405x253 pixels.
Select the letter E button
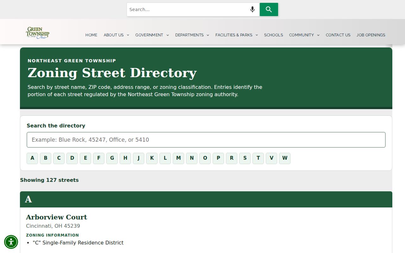pos(85,158)
